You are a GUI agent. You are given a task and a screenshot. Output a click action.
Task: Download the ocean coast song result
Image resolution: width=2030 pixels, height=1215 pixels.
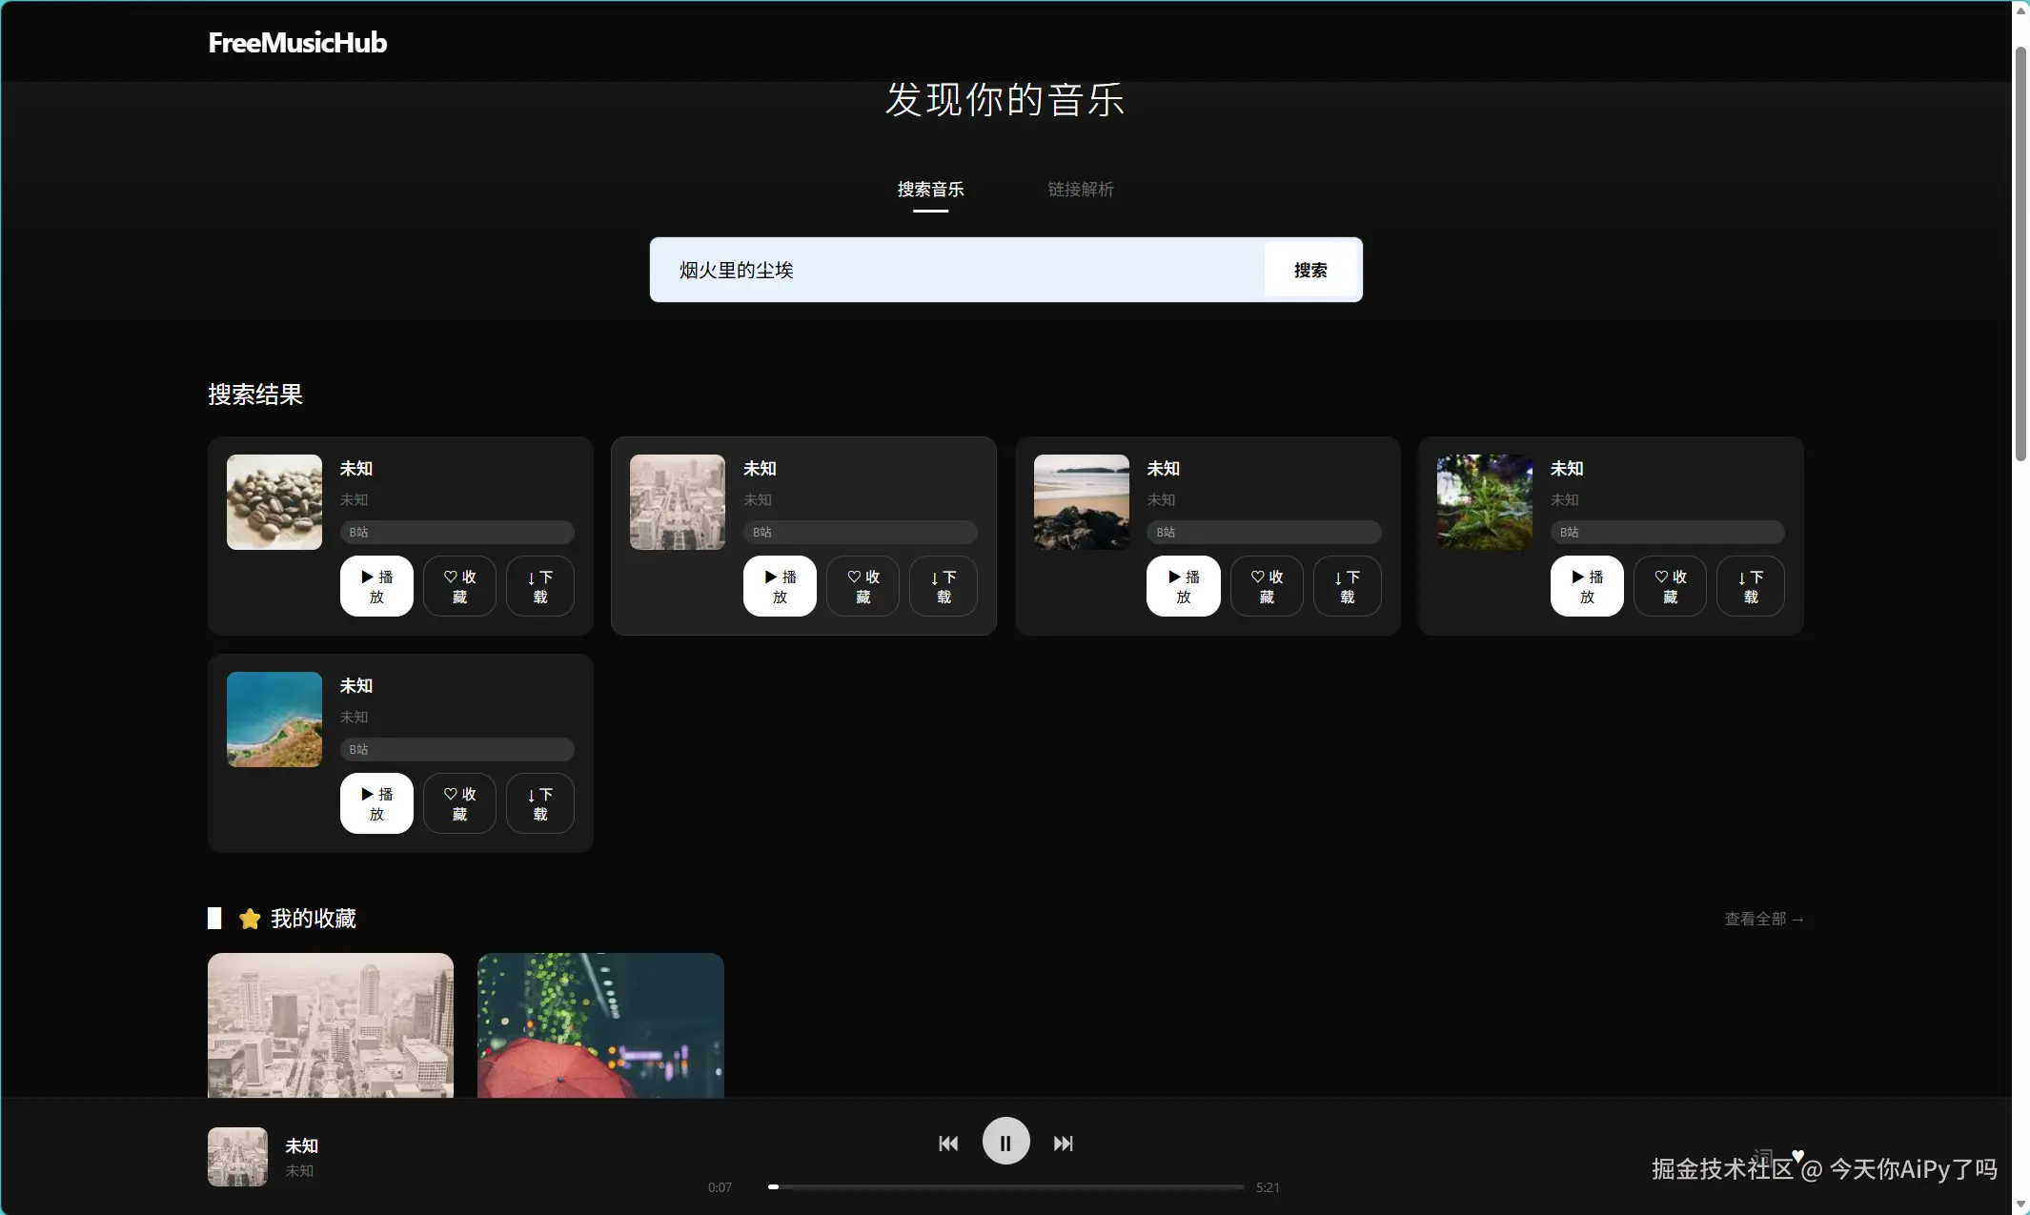tap(539, 803)
